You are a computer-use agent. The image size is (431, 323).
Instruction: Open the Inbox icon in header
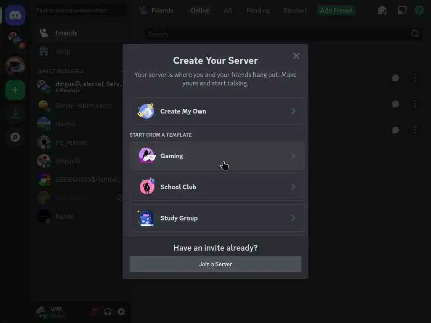click(402, 11)
